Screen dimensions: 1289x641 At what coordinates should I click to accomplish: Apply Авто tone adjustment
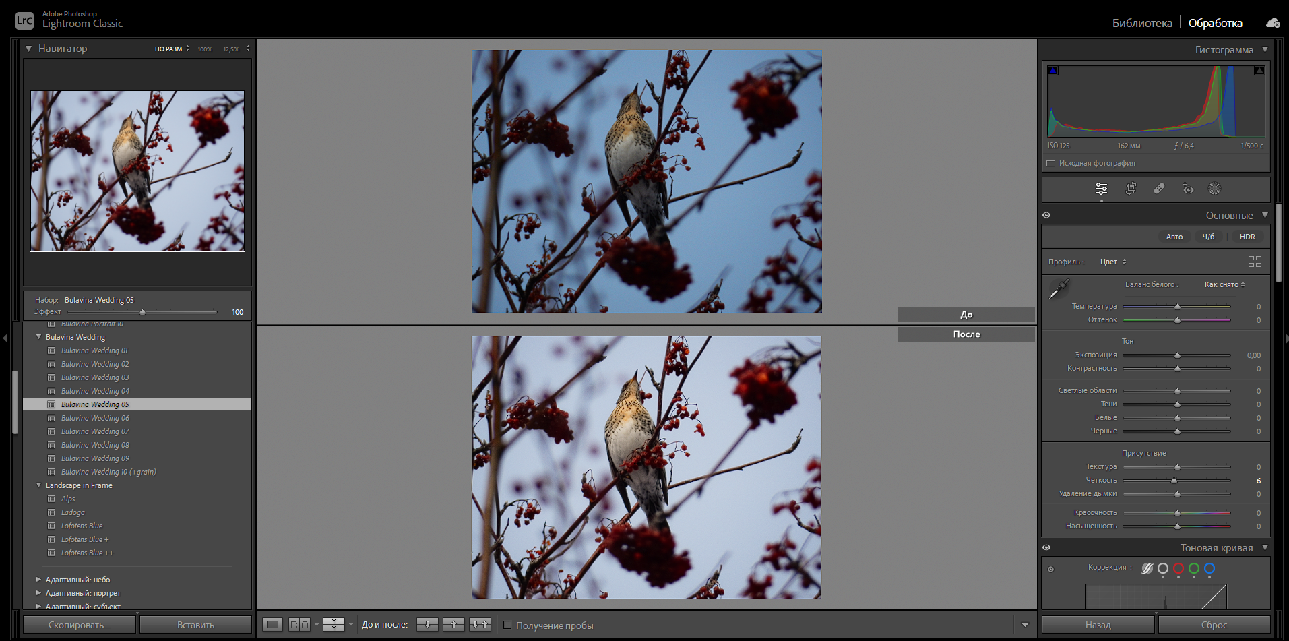pos(1174,237)
